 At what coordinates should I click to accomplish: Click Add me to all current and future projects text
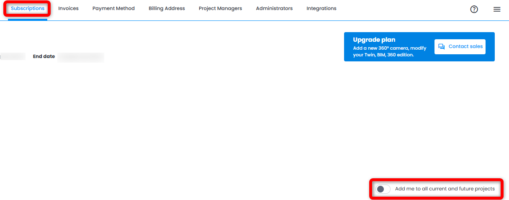(445, 189)
